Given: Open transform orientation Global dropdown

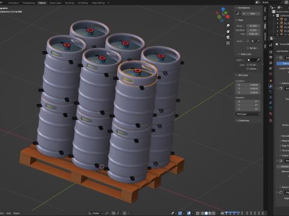Looking at the screenshot, I should tap(96, 213).
